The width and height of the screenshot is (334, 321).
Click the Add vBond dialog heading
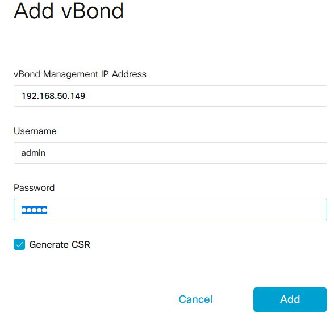(69, 11)
